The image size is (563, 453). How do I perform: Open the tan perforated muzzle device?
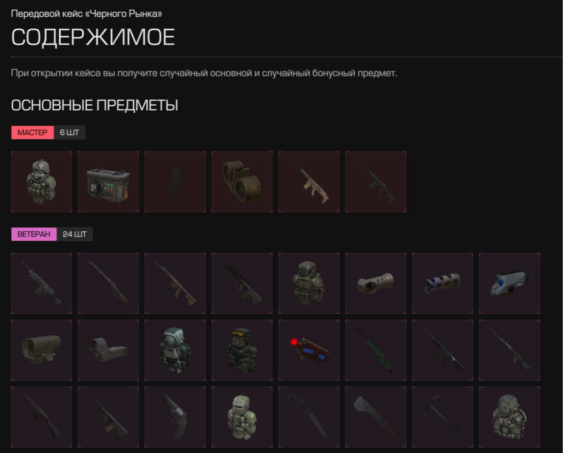click(376, 283)
